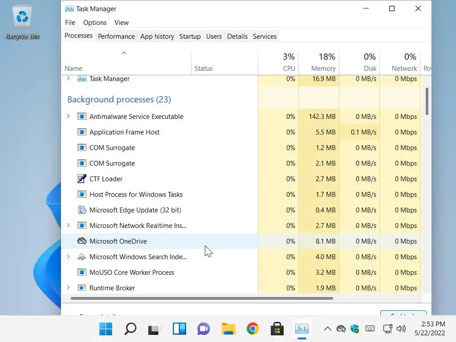The width and height of the screenshot is (456, 342).
Task: Select the first COM Surrogate row, 1.2 MB
Action: [241, 148]
